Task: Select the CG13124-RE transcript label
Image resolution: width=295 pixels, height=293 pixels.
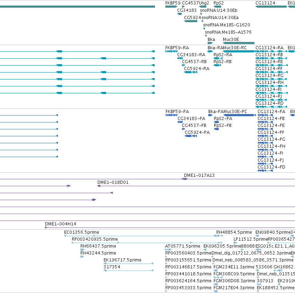Action: pos(269,61)
